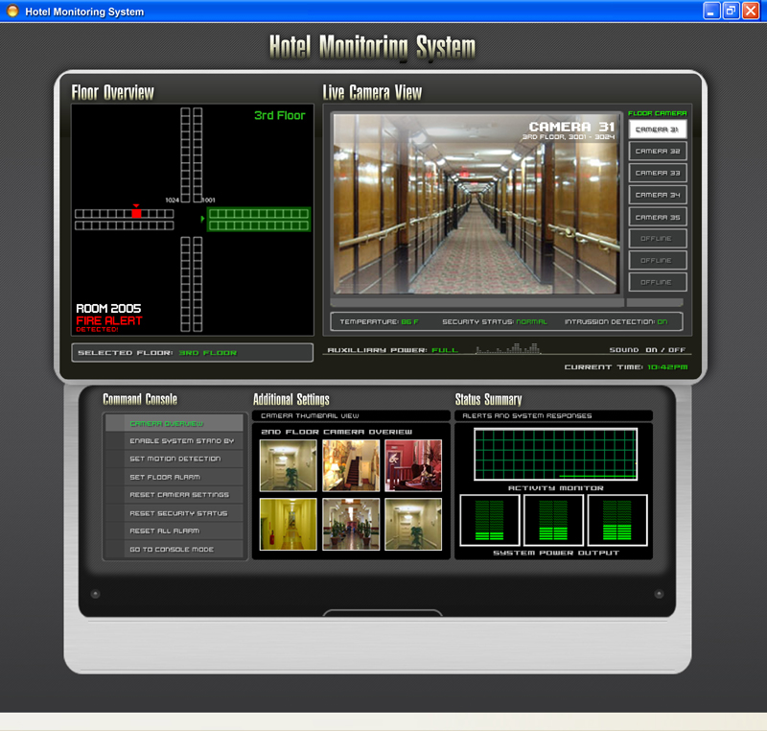Click the '1001' room number label
Screen dimensions: 767x731
pos(208,200)
